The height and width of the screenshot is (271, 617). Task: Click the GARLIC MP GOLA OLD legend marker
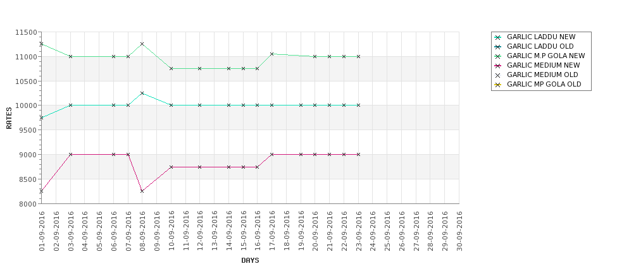point(497,85)
